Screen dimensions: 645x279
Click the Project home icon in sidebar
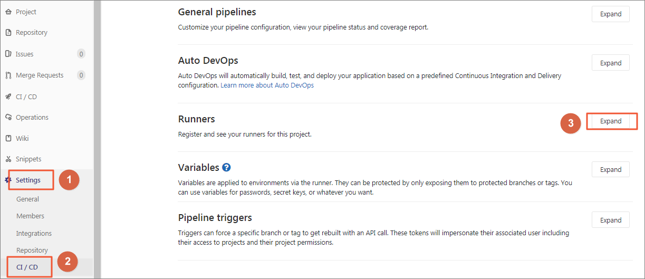[8, 12]
